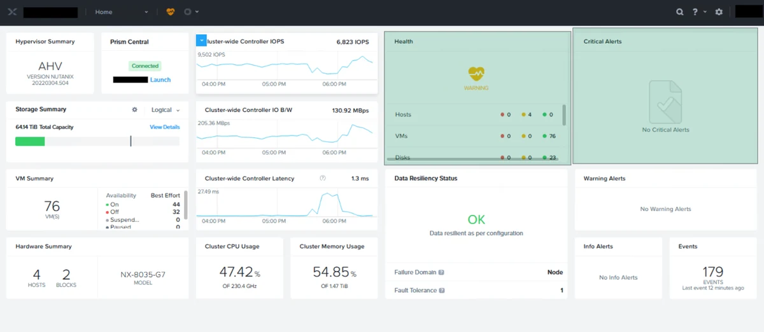The width and height of the screenshot is (764, 332).
Task: Open the blue dropdown arrow on IOPS widget
Action: (x=201, y=40)
